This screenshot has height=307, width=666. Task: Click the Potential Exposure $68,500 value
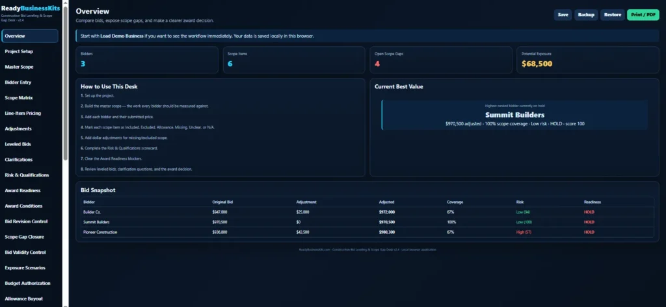tap(537, 64)
